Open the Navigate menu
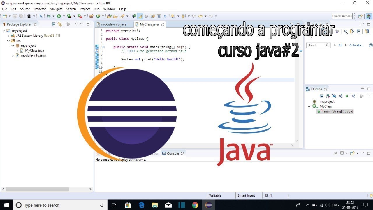Viewport: 373px width, 210px height. pos(56,9)
